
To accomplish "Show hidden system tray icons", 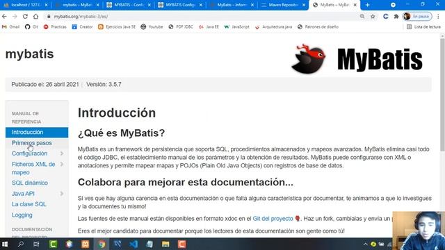I will (x=366, y=244).
